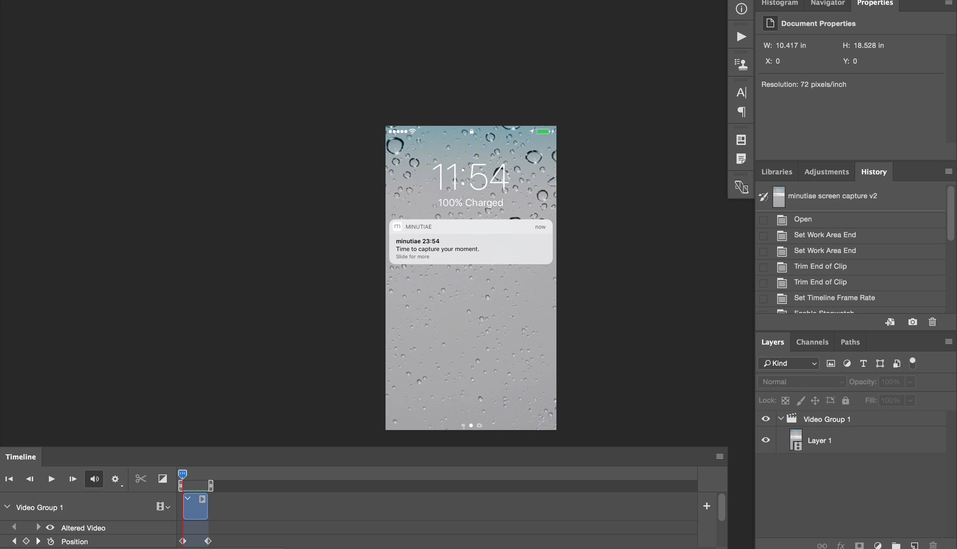Collapse Video Group 1 in the timeline
Image resolution: width=957 pixels, height=549 pixels.
(x=7, y=507)
